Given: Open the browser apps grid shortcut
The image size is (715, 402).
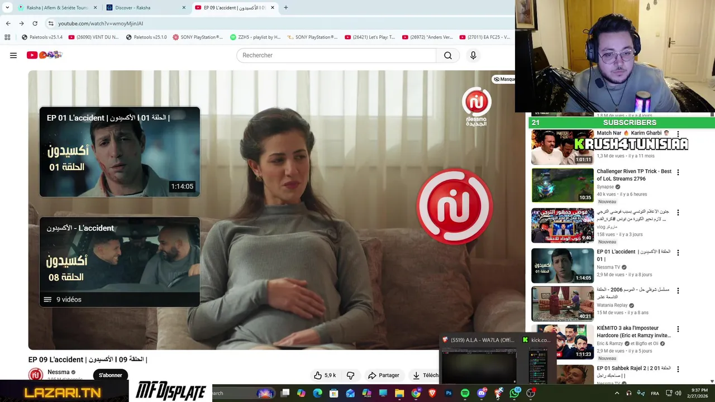Looking at the screenshot, I should pyautogui.click(x=7, y=37).
